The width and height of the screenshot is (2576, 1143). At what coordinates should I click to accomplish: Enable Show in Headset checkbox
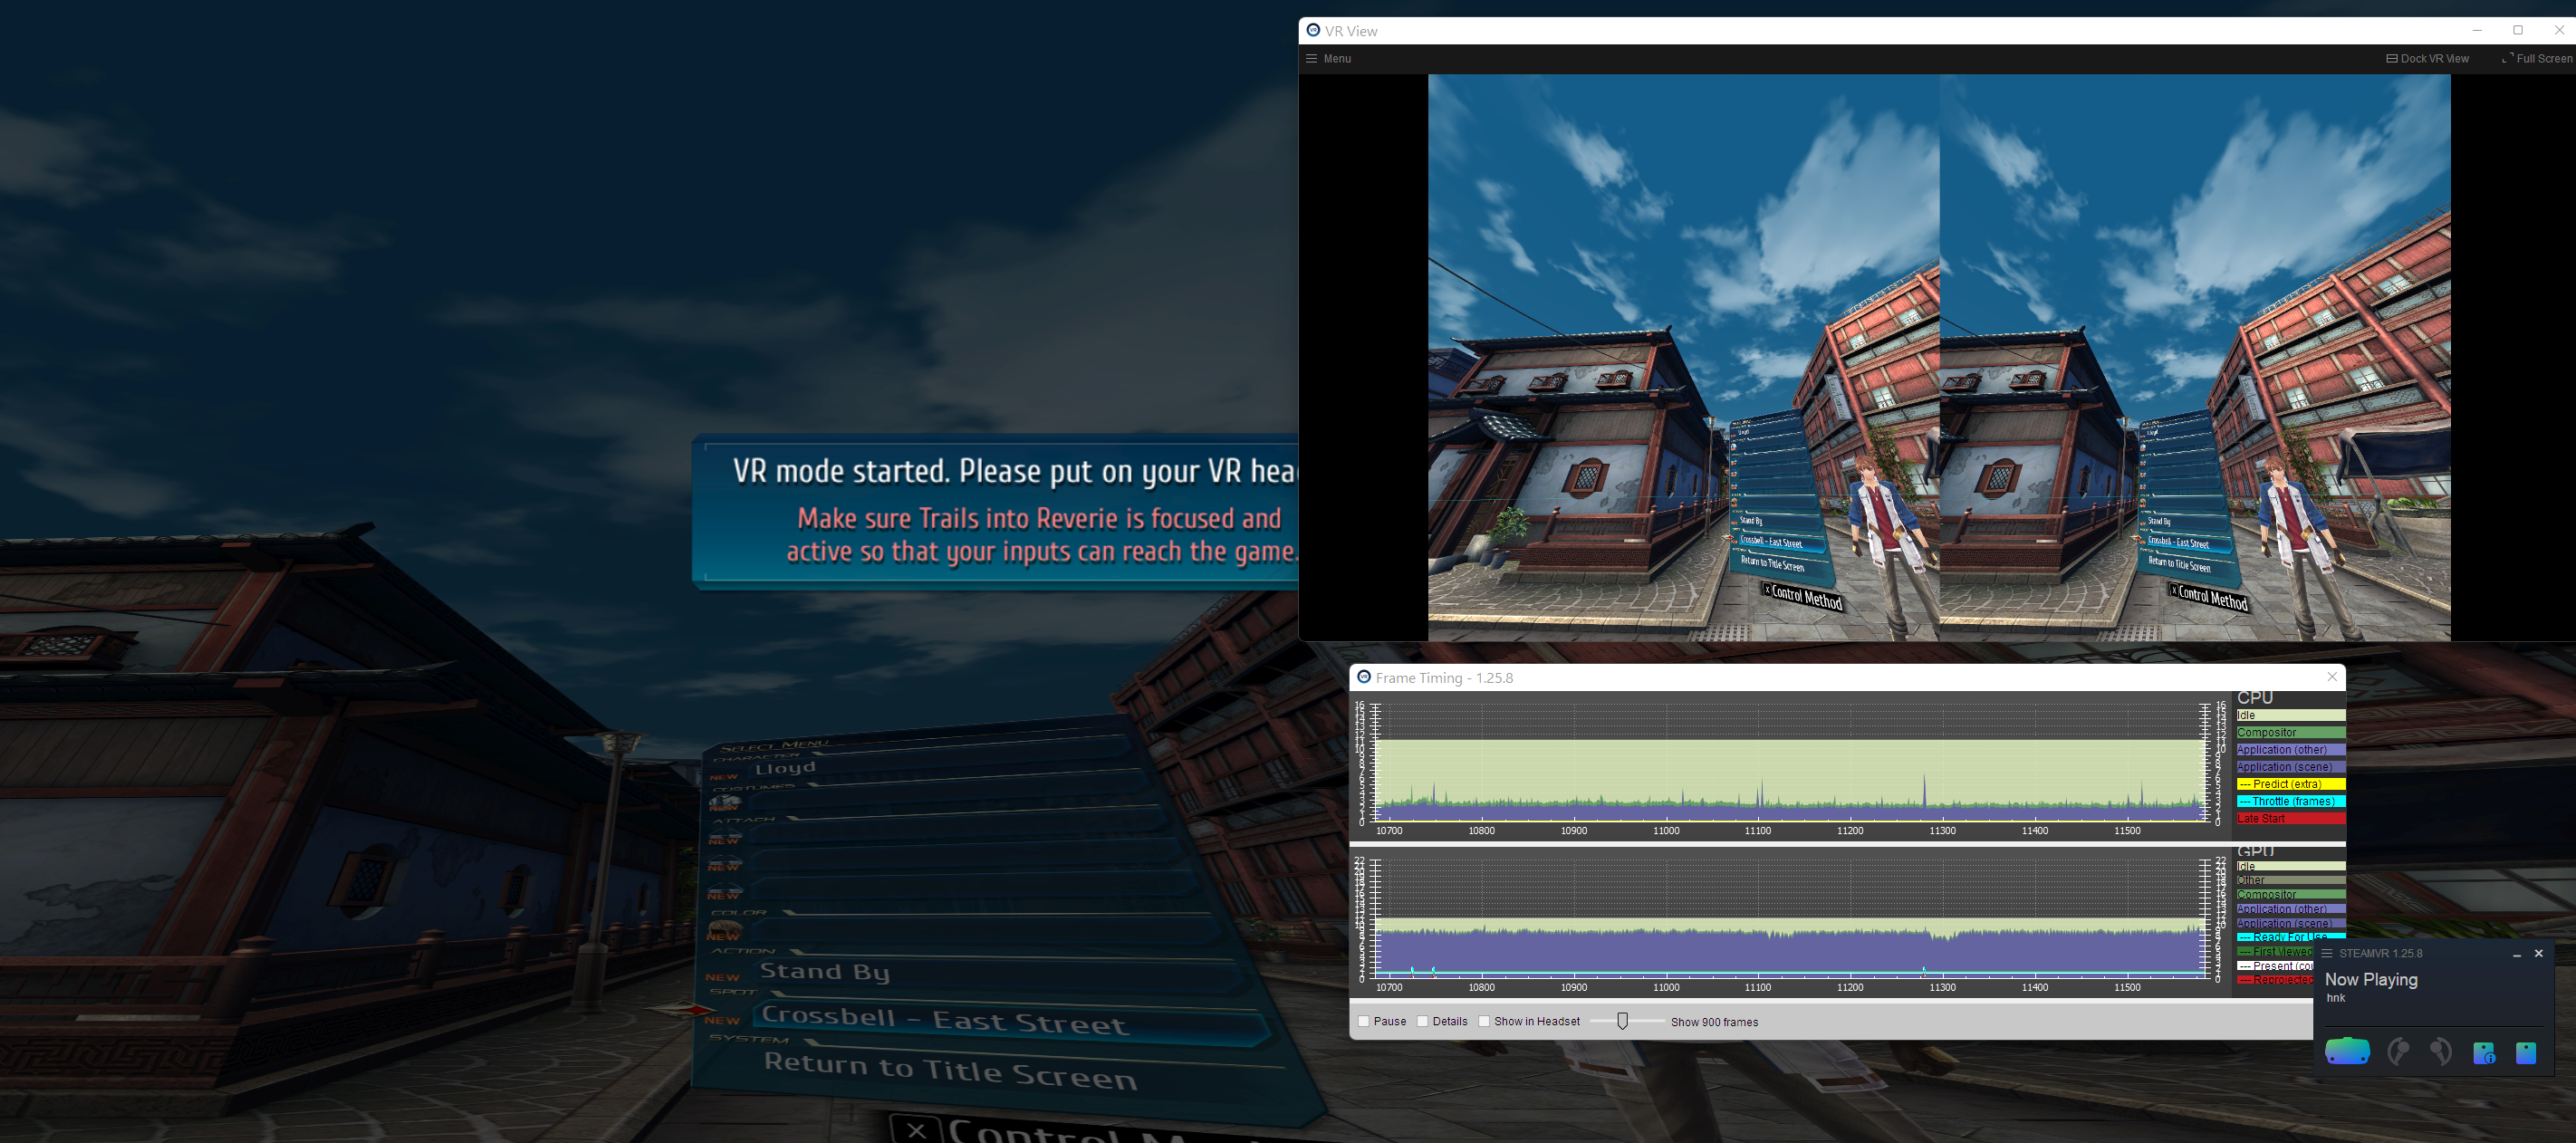(1484, 1021)
